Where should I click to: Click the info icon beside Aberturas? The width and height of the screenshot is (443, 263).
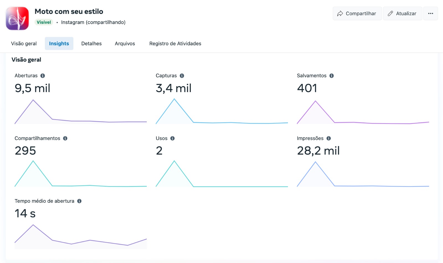point(43,76)
